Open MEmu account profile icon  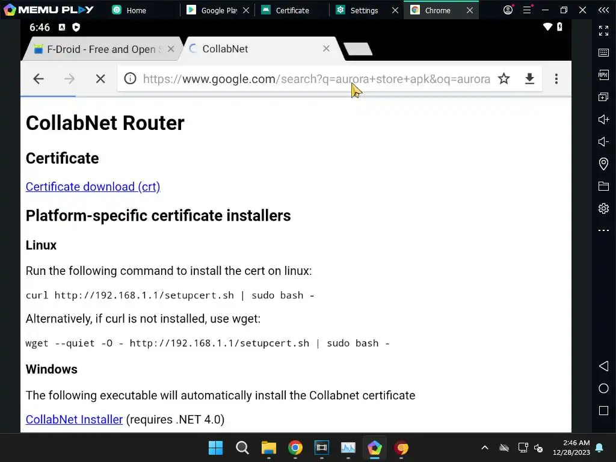pyautogui.click(x=508, y=10)
